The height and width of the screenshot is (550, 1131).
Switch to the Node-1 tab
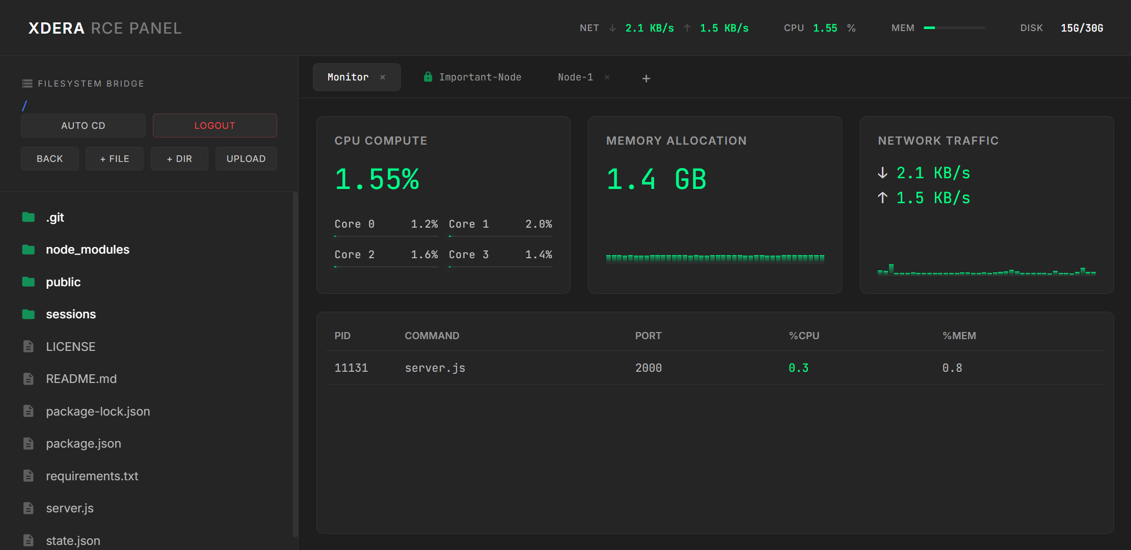tap(575, 77)
